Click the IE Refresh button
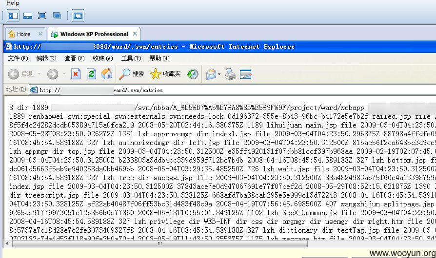 click(x=91, y=74)
